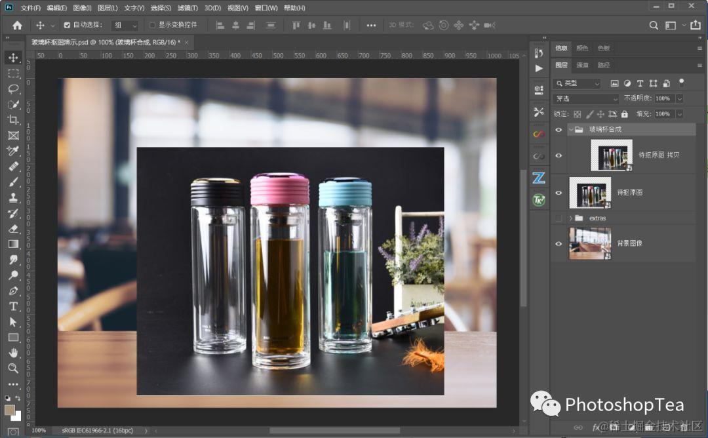Viewport: 708px width, 438px height.
Task: Select the Smudge tool
Action: click(13, 260)
